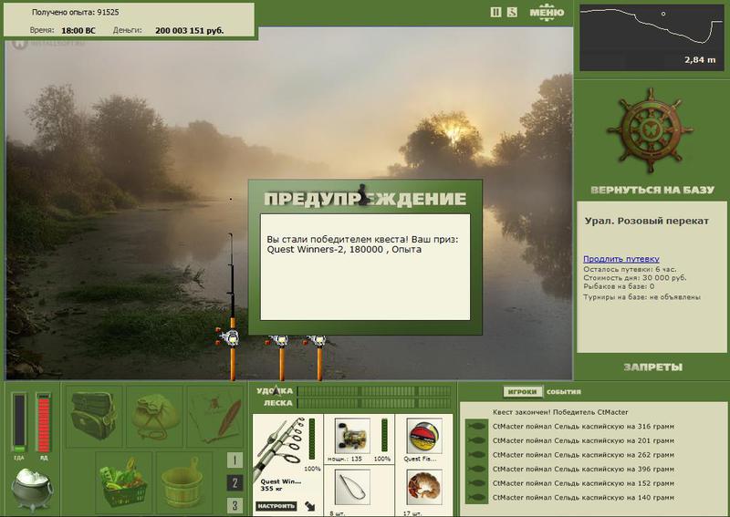The width and height of the screenshot is (730, 517).
Task: Click the wooden bucket icon
Action: click(184, 483)
